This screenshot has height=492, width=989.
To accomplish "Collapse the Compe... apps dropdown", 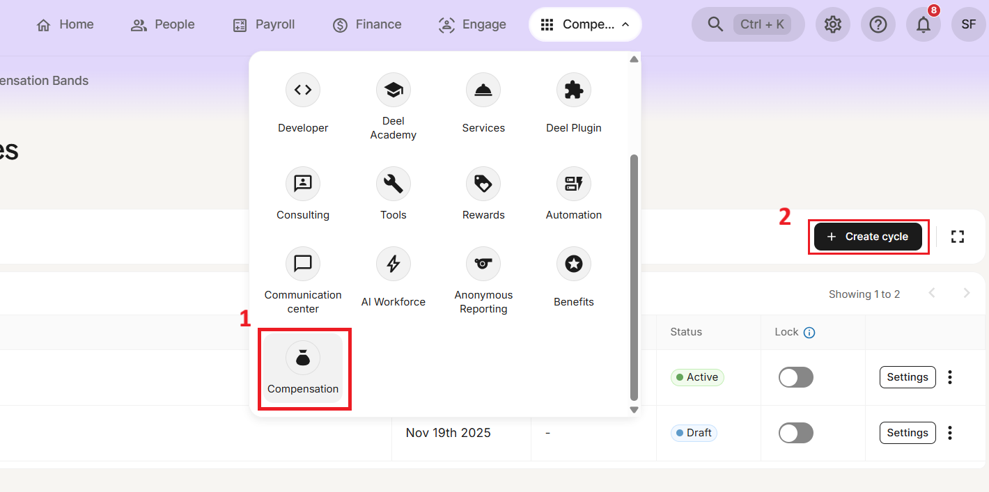I will pos(585,25).
